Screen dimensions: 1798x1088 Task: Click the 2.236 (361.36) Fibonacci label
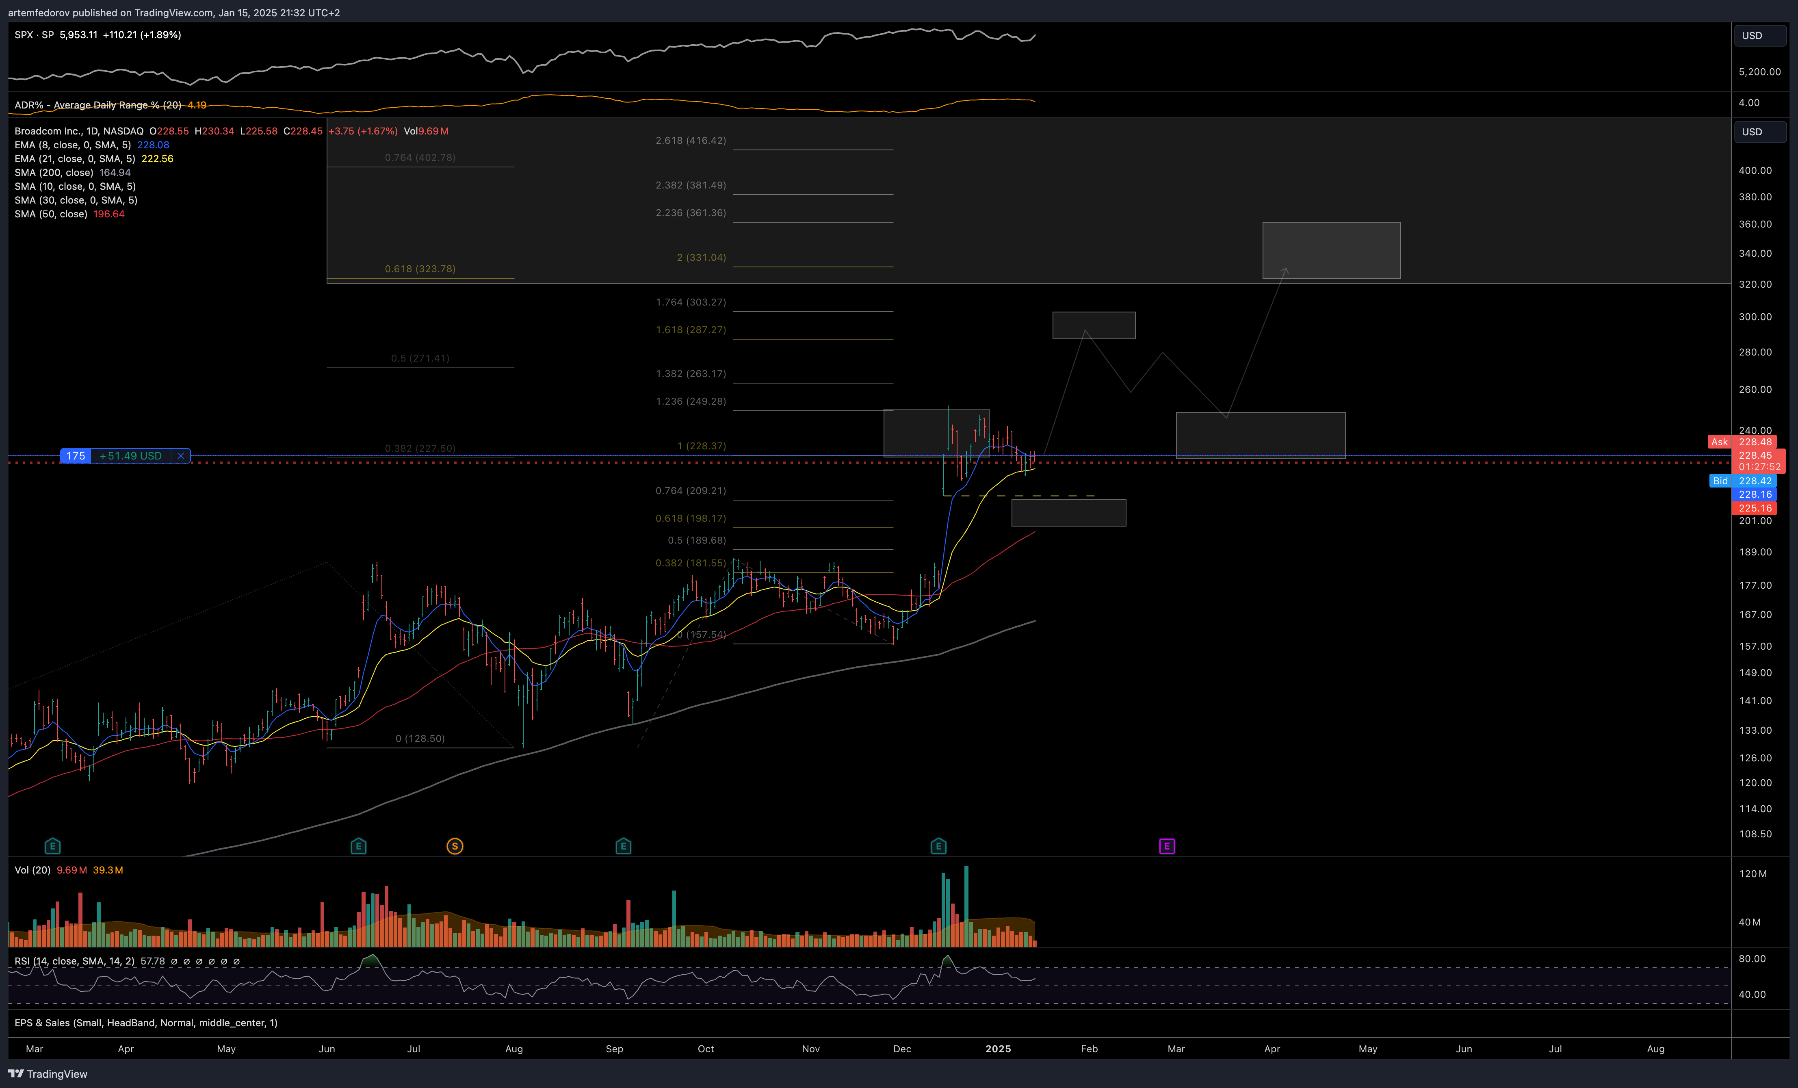pos(690,212)
